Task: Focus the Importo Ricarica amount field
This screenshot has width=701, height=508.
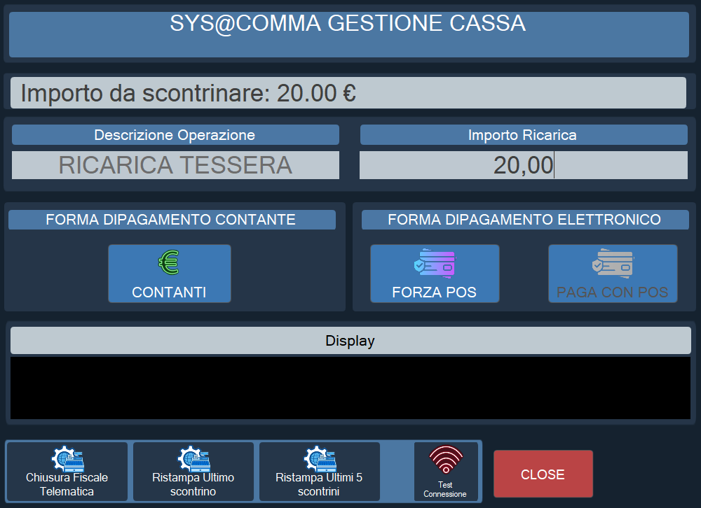Action: [x=524, y=165]
